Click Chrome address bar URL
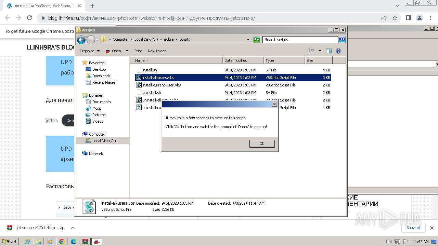Screen dimensions: 438x246 151,18
